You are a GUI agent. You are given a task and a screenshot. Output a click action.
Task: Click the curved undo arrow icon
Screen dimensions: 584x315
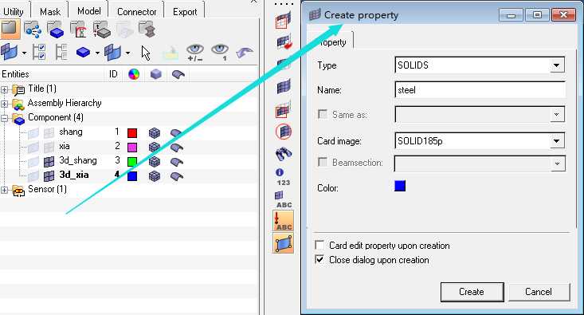[245, 53]
